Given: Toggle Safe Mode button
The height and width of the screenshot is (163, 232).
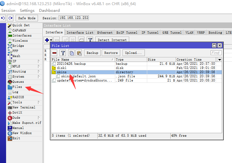Looking at the screenshot, I should coord(27,18).
